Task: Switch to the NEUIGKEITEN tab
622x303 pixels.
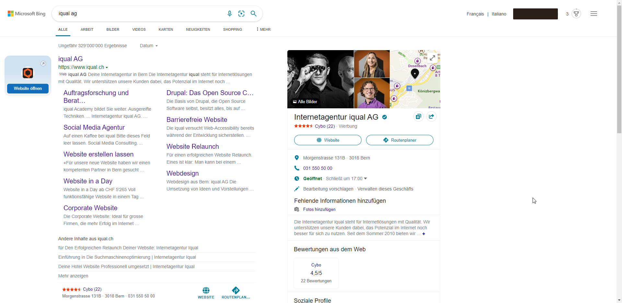Action: pos(198,29)
